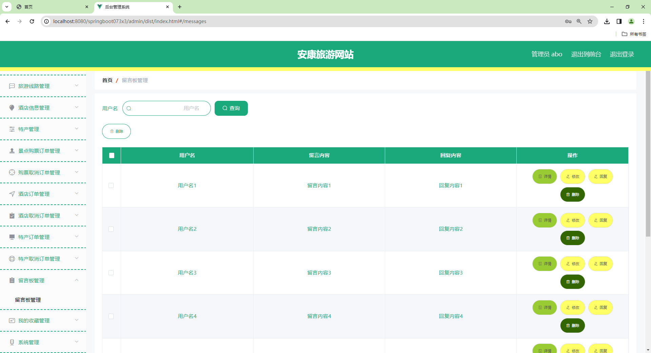This screenshot has width=651, height=353.
Task: Open browser downloads icon
Action: tap(607, 21)
